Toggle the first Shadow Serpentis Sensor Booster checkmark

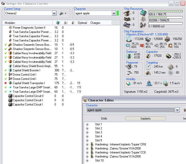point(6,45)
